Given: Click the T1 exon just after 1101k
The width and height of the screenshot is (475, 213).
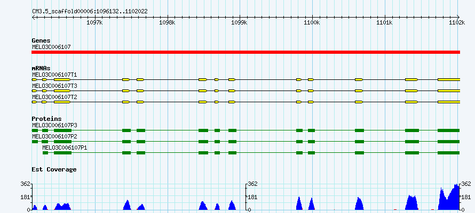Looking at the screenshot, I should click(411, 79).
